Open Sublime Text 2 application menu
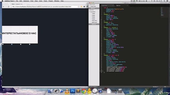Viewport: 170px width, 95px height. point(10,1)
